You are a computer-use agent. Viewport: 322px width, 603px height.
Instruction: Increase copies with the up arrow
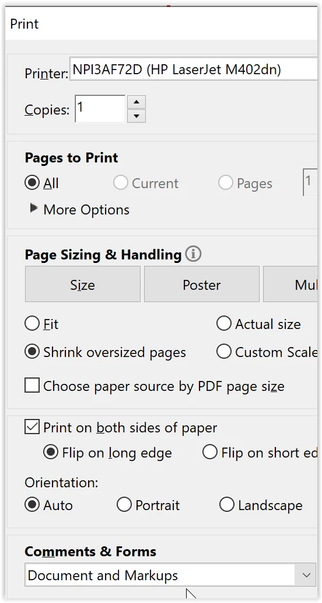[x=136, y=102]
